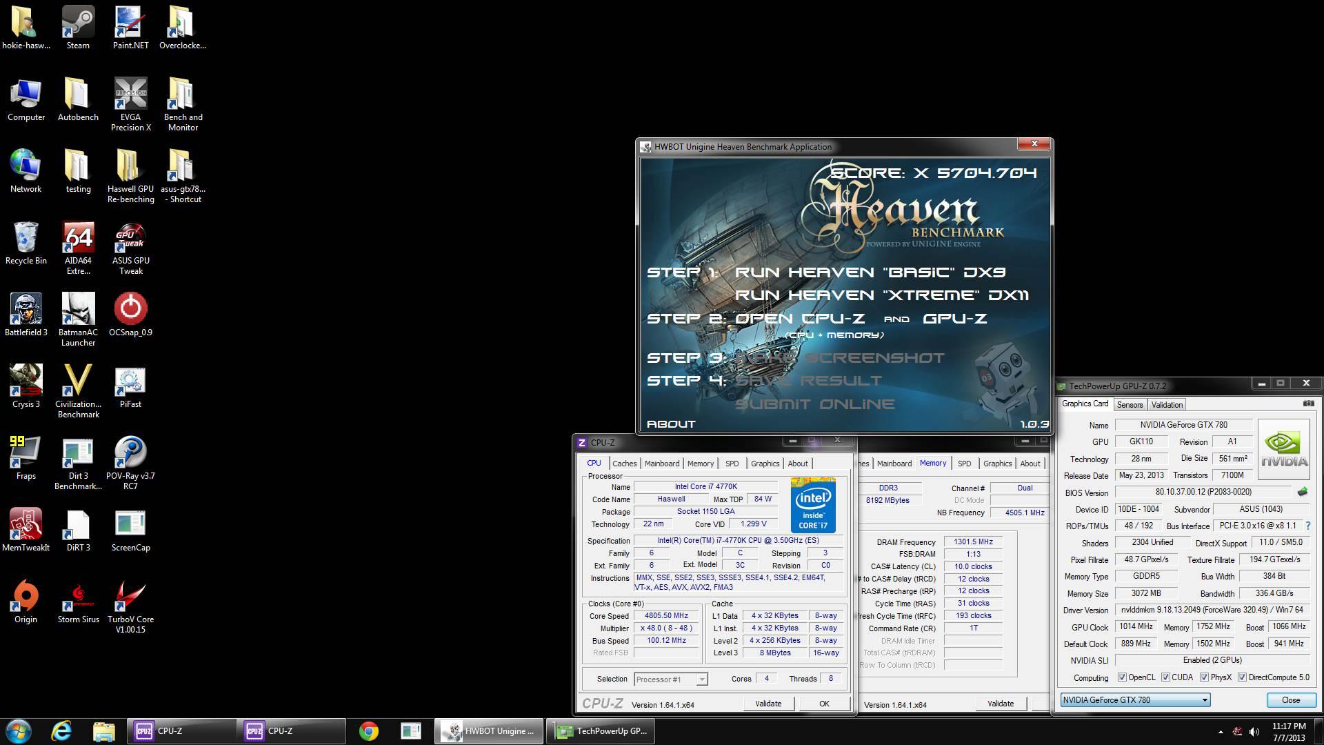Launch ASUS GPU Tweak from desktop

[x=130, y=247]
